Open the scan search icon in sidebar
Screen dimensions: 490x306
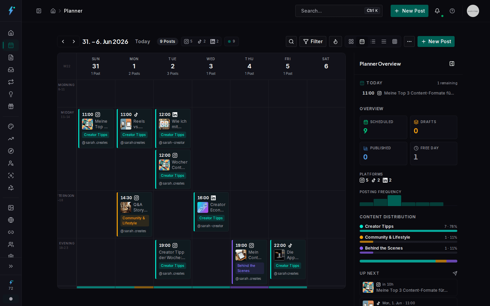tap(11, 175)
